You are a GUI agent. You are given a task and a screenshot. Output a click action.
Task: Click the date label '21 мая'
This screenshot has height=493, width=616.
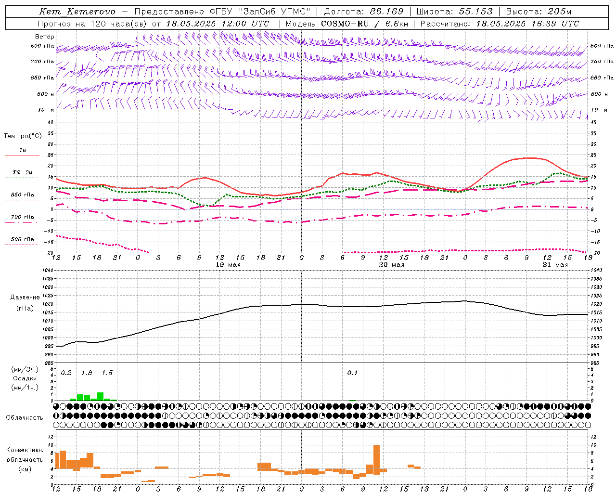click(555, 265)
